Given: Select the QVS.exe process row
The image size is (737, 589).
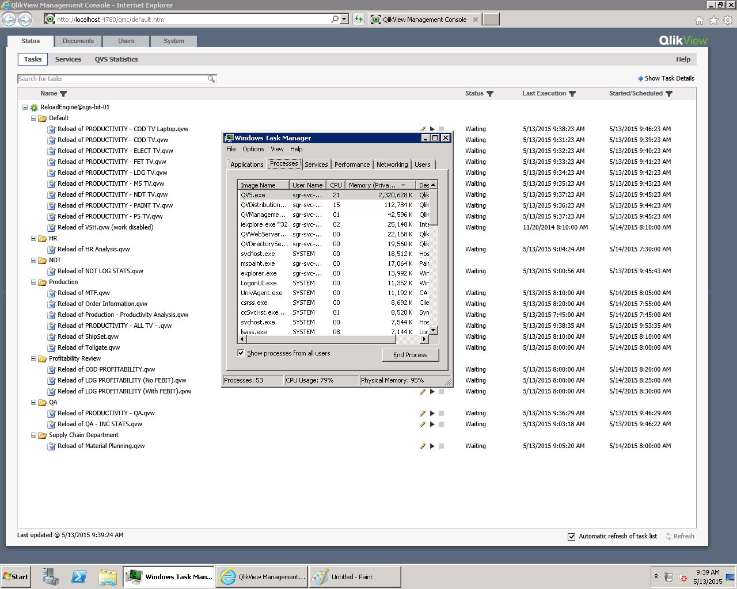Looking at the screenshot, I should coord(334,195).
